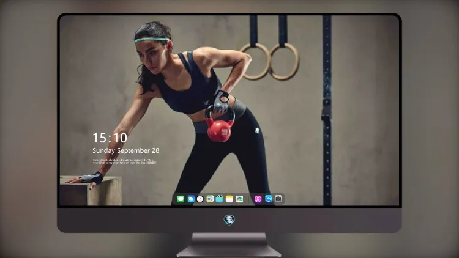The image size is (459, 258).
Task: Open the Camera app in dock
Action: pyautogui.click(x=278, y=199)
